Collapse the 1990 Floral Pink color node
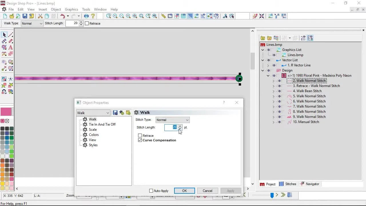This screenshot has height=206, width=366. [x=268, y=76]
